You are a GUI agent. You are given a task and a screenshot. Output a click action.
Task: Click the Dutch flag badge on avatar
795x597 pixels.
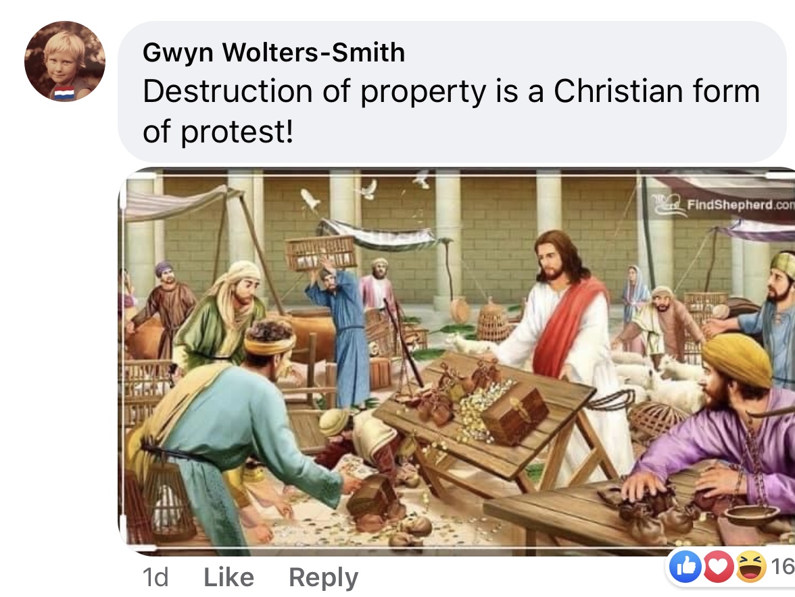(x=64, y=93)
